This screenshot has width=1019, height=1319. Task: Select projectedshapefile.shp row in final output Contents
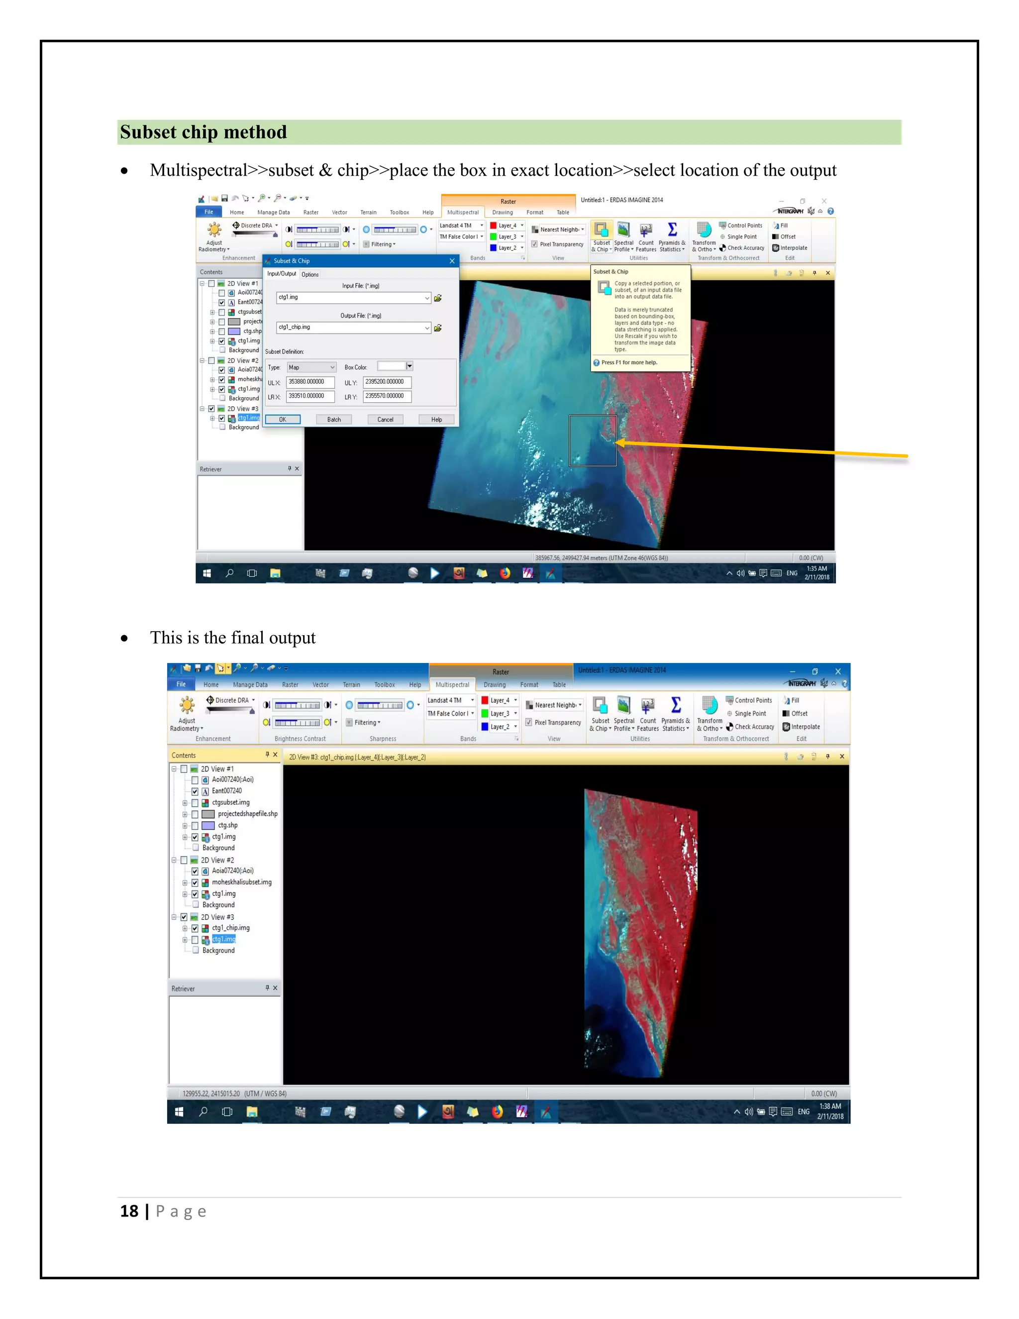pos(247,814)
